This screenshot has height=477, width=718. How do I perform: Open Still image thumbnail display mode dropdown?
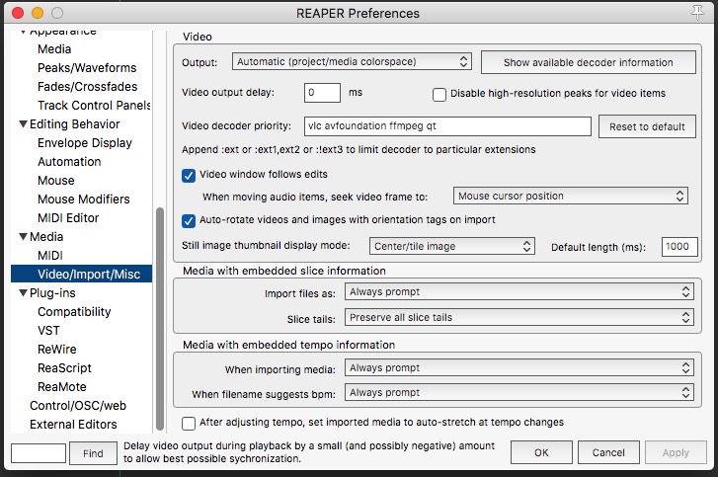pos(452,246)
